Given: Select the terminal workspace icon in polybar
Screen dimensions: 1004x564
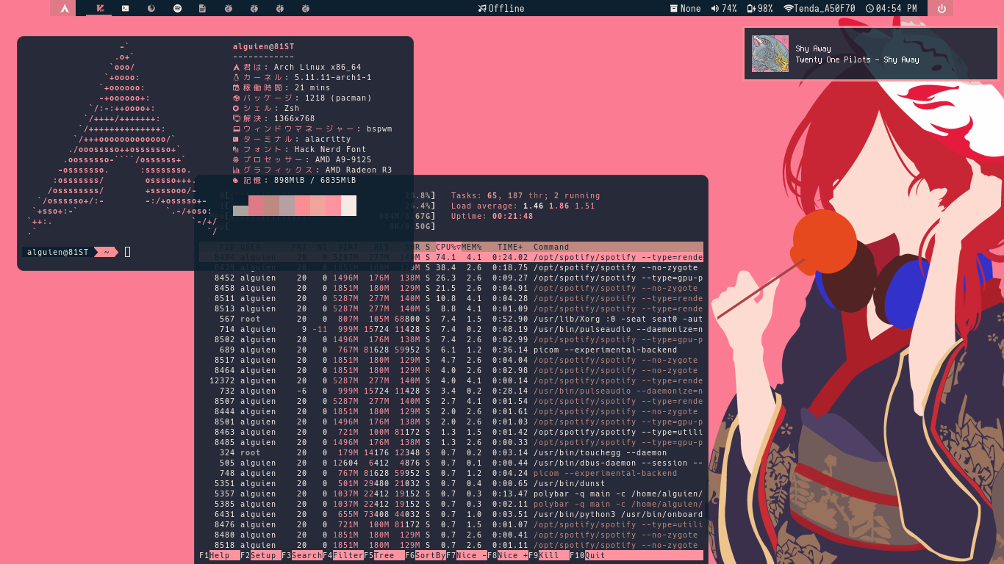Looking at the screenshot, I should click(x=125, y=8).
